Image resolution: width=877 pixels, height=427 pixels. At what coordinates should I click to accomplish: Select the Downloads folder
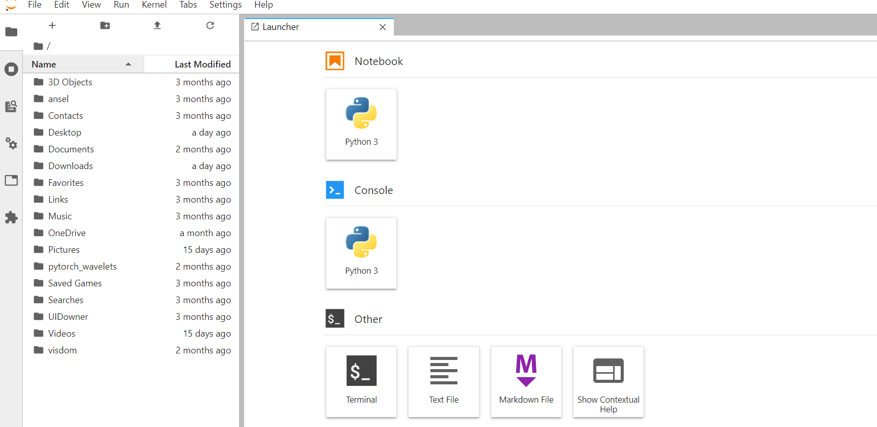pos(131,166)
